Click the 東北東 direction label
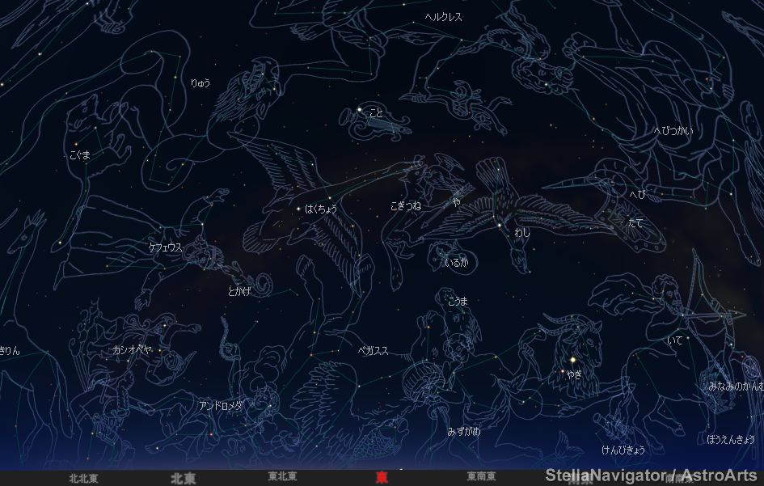The height and width of the screenshot is (486, 764). [x=282, y=477]
